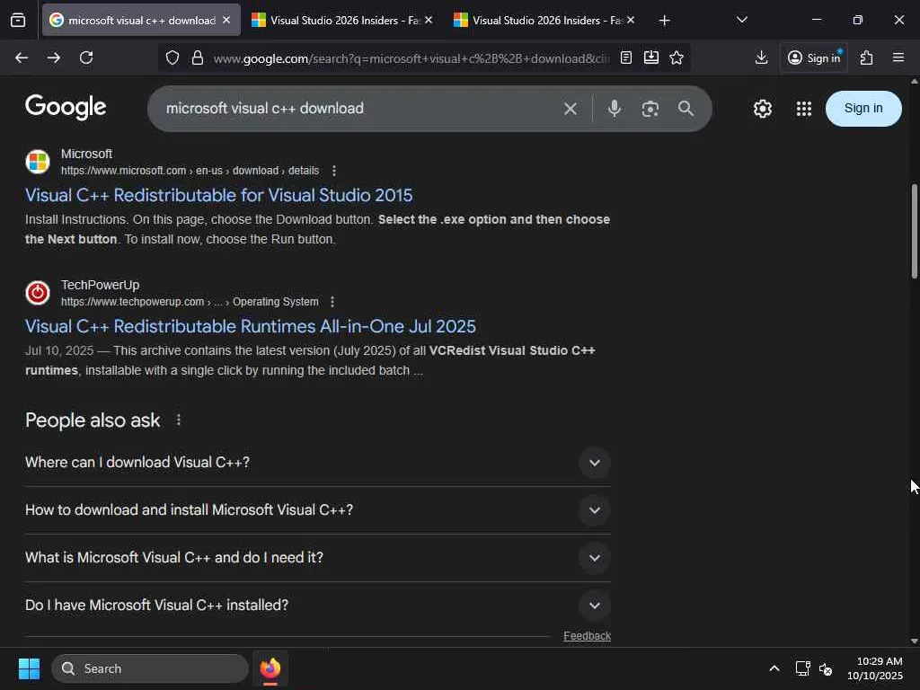Open muted volume tray icon
920x690 pixels.
[x=826, y=668]
